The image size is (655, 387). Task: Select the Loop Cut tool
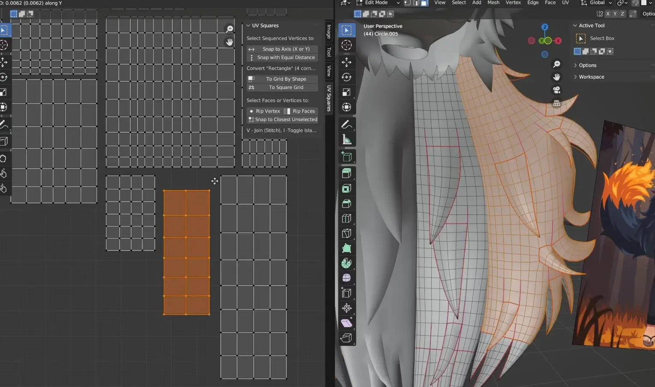pos(347,218)
